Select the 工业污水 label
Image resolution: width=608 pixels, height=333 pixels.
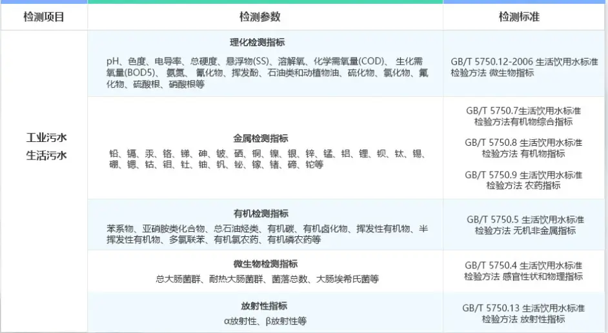click(46, 137)
